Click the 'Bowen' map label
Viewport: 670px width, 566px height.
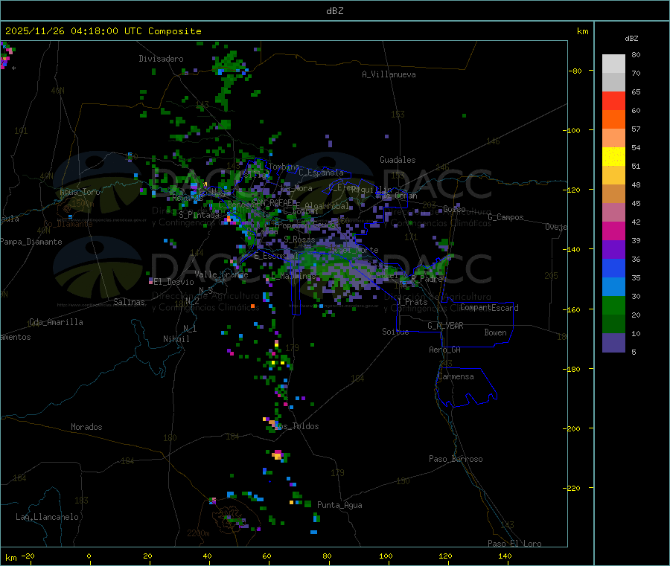point(495,332)
